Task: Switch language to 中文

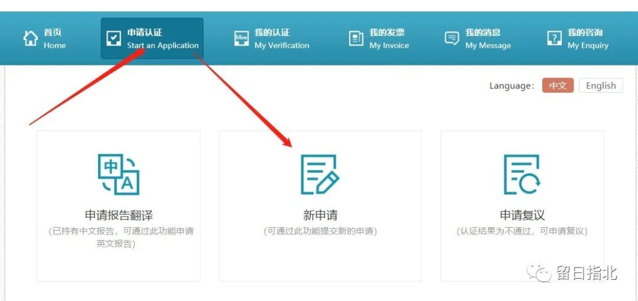Action: [x=558, y=86]
